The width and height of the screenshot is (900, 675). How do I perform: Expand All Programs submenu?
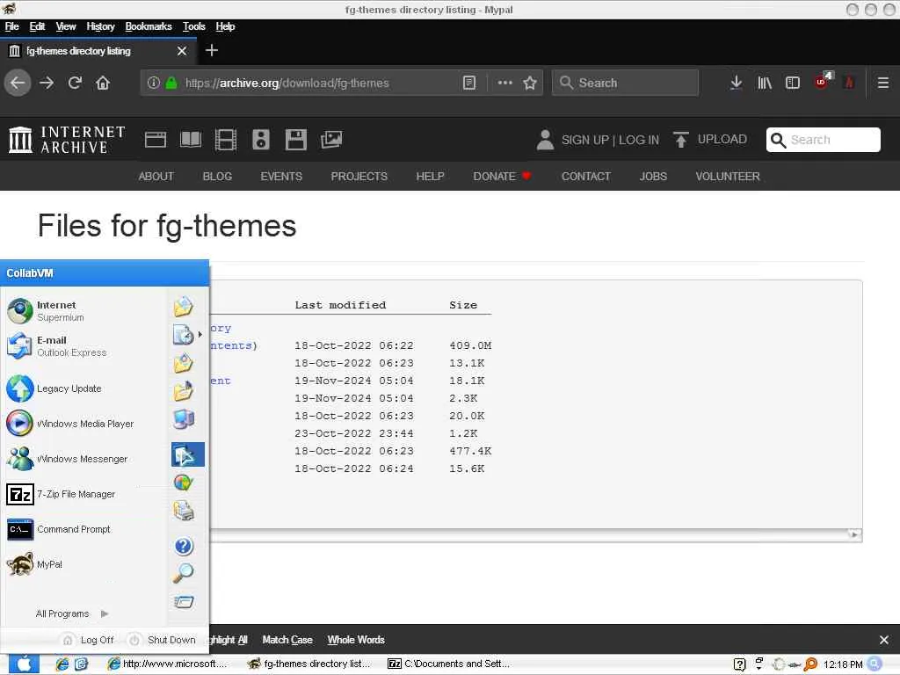coord(72,613)
